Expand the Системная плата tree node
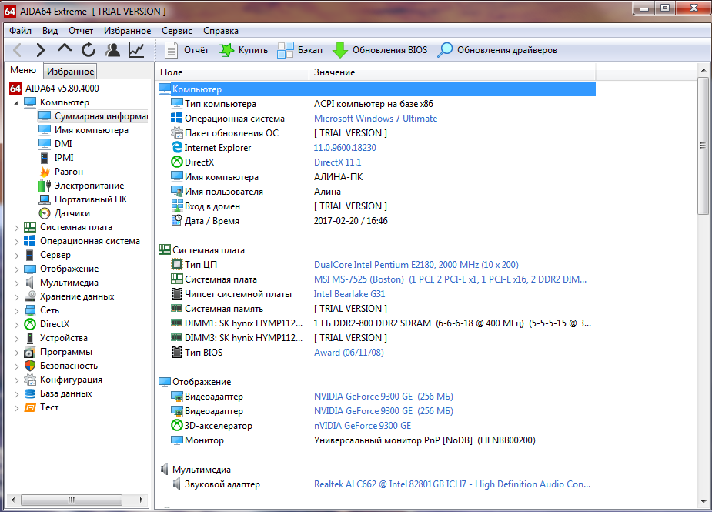The height and width of the screenshot is (512, 712). 17,227
